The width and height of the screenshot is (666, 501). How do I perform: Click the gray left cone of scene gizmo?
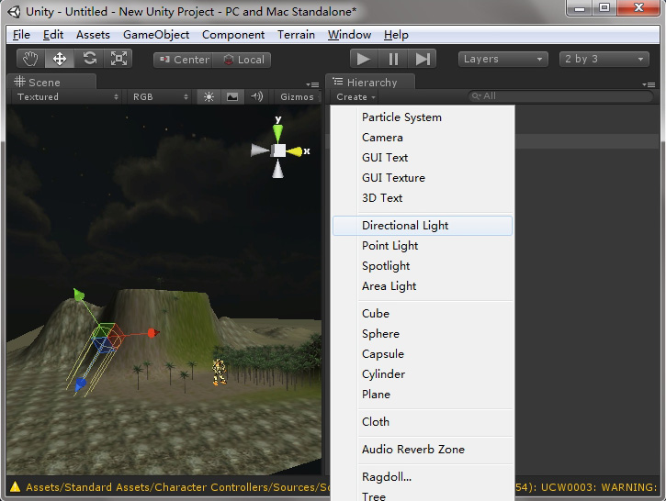[x=260, y=150]
